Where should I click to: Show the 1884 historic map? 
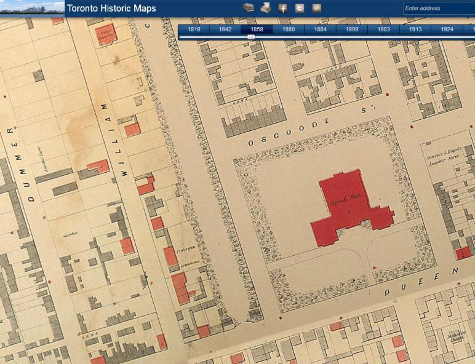[x=320, y=29]
